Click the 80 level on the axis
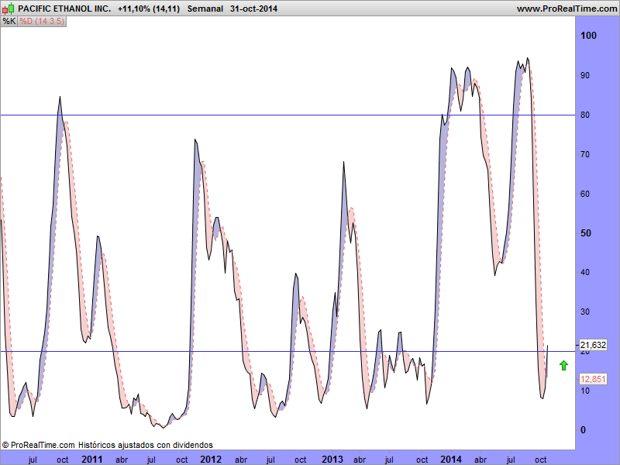620x465 pixels. point(585,115)
